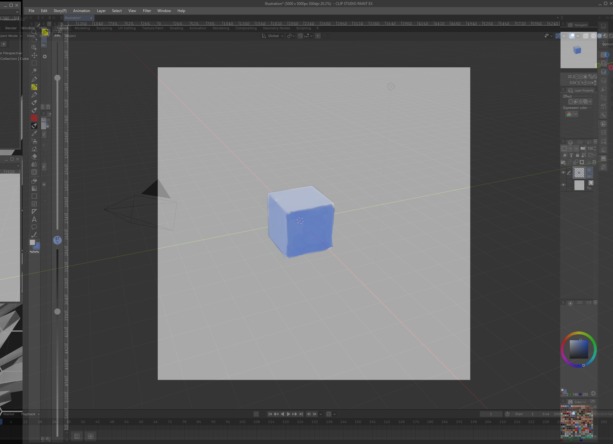Select the Eyedropper tool
613x444 pixels.
pos(34,133)
